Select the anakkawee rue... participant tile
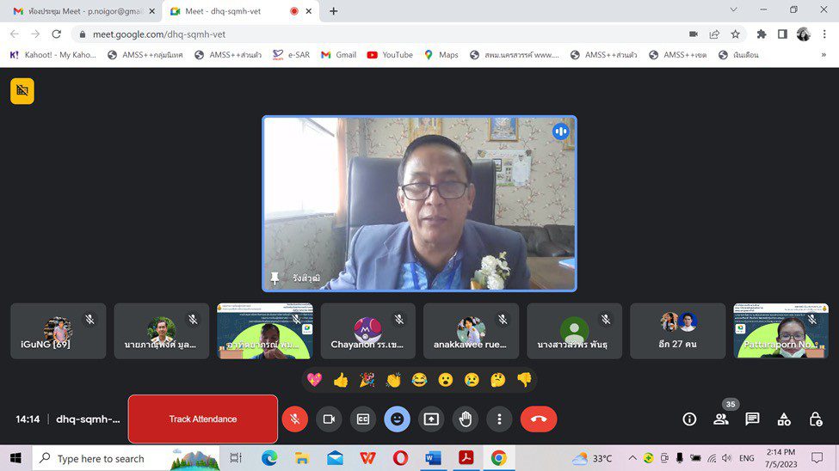Screen dimensions: 839x471 point(471,331)
